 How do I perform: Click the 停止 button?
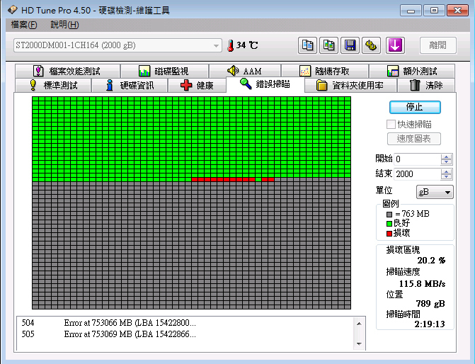pyautogui.click(x=415, y=108)
